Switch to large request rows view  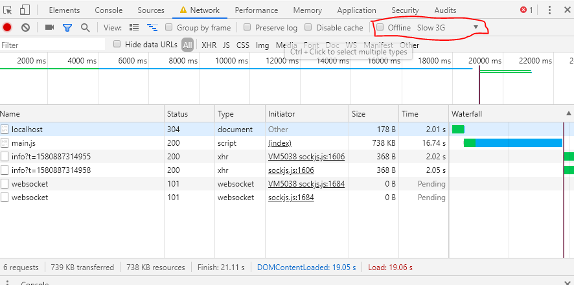coord(134,27)
